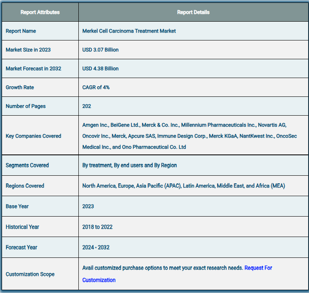This screenshot has width=309, height=293.
Task: Click the 'Historical Year' label
Action: pyautogui.click(x=22, y=227)
